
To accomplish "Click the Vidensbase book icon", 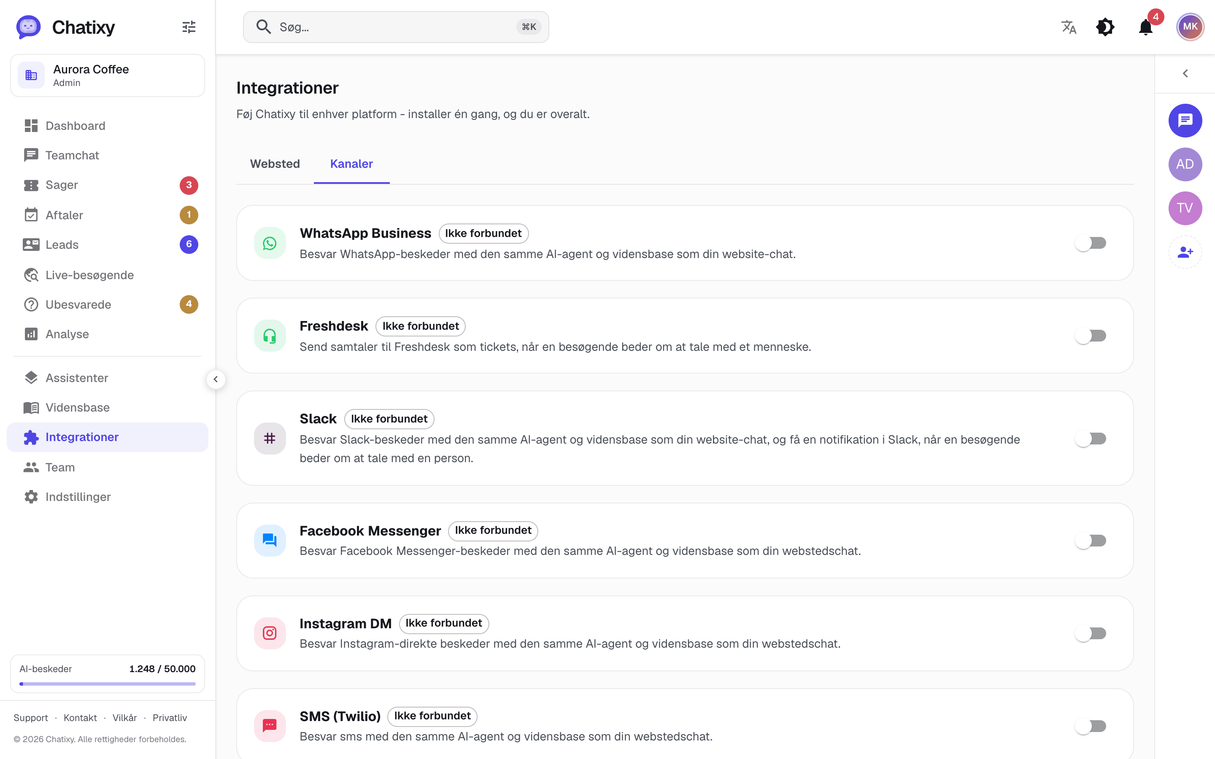I will point(31,408).
